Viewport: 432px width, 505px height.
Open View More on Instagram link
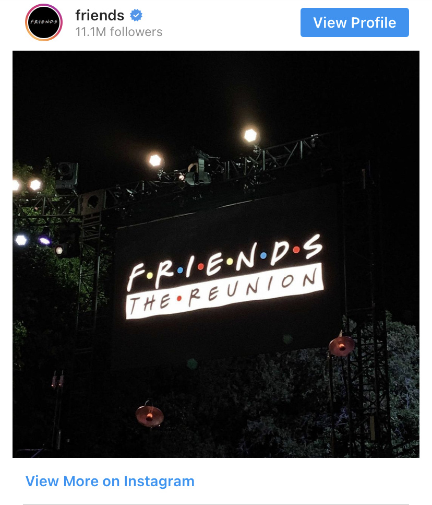[110, 481]
